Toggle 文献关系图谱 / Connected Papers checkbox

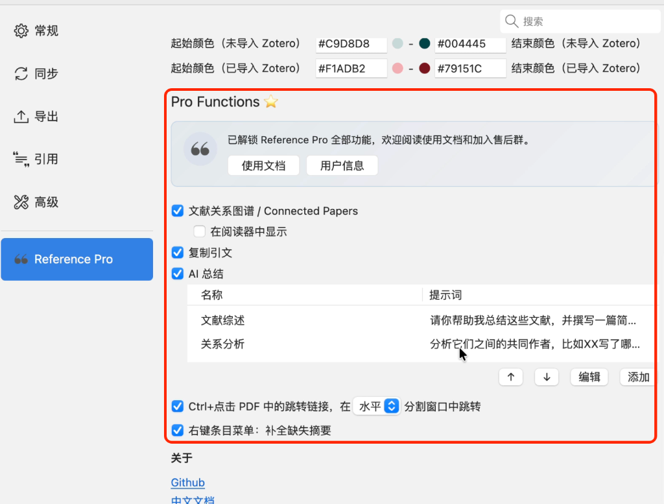coord(178,211)
